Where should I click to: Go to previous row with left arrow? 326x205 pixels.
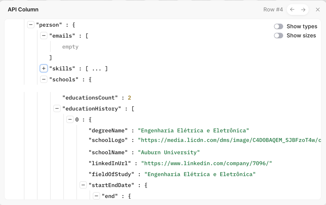click(x=292, y=10)
